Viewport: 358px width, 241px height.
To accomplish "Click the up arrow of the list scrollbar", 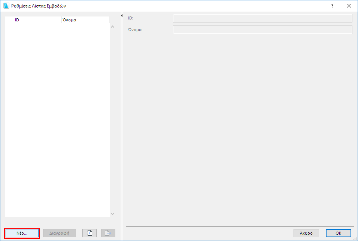I will click(112, 26).
